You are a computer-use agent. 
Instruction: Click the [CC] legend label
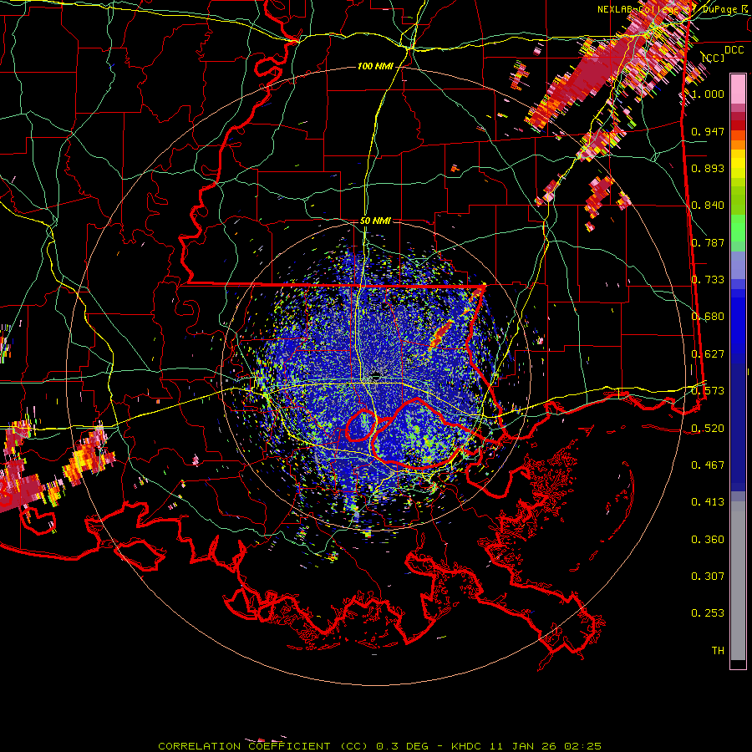tap(714, 58)
